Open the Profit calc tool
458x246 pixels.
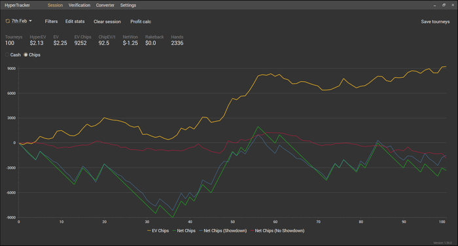tap(141, 22)
